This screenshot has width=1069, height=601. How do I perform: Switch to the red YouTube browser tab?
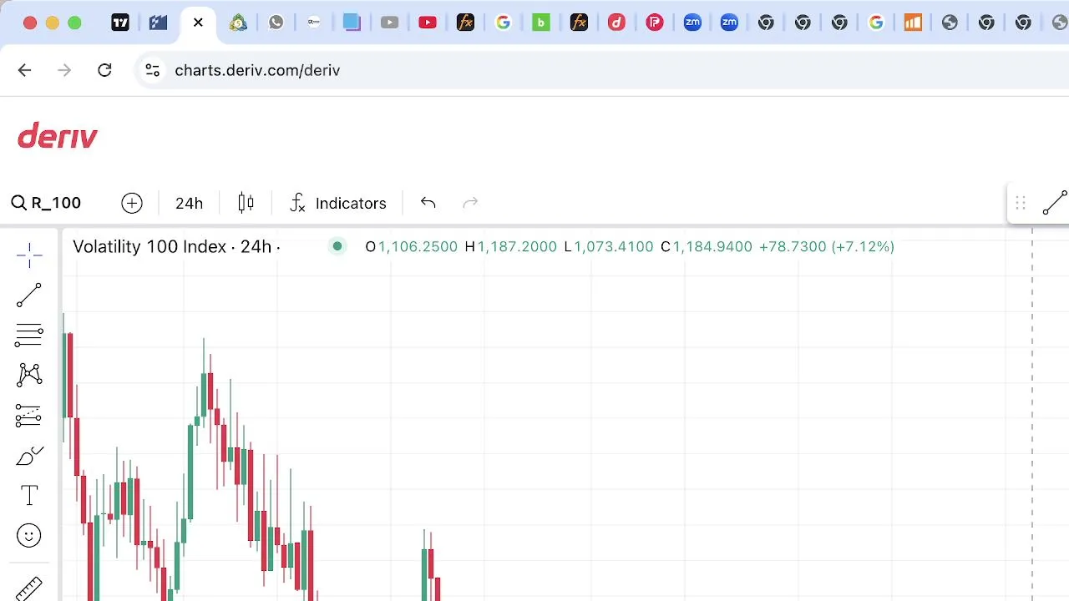[x=428, y=23]
